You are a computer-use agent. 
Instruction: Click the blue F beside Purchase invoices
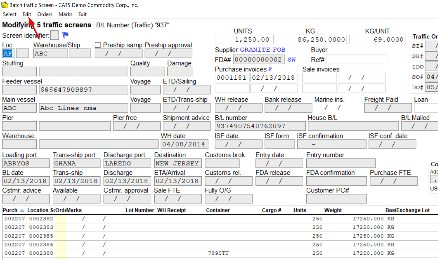[270, 69]
